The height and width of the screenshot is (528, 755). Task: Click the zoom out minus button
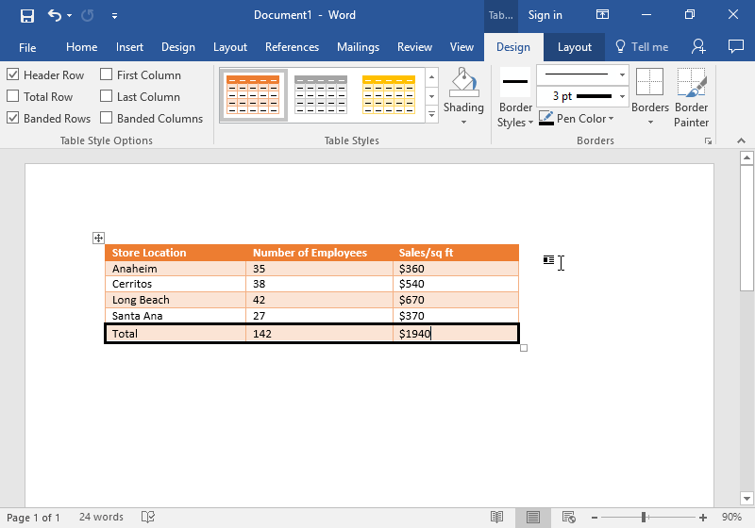595,518
